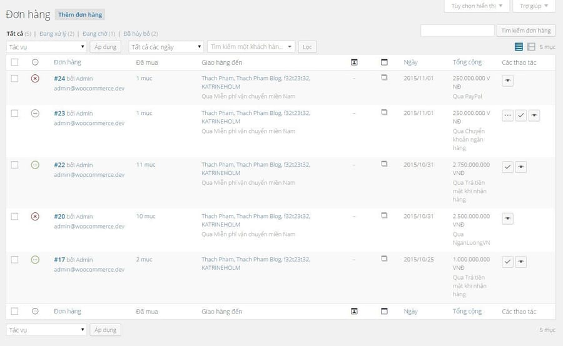Filter by Đang chờ orders
Image resolution: width=563 pixels, height=346 pixels.
[99, 34]
